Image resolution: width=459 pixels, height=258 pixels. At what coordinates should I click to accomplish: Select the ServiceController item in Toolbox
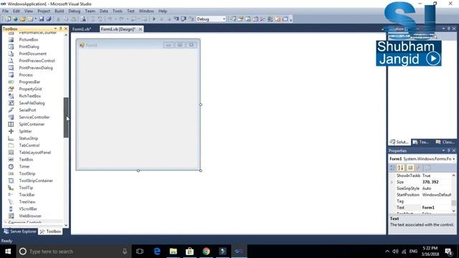34,117
